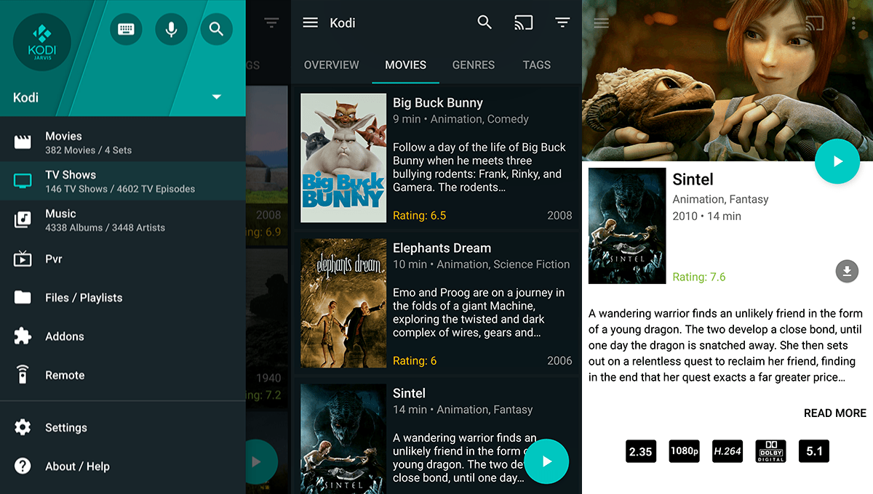873x494 pixels.
Task: Click the magnifier search icon in movies toolbar
Action: pyautogui.click(x=485, y=23)
